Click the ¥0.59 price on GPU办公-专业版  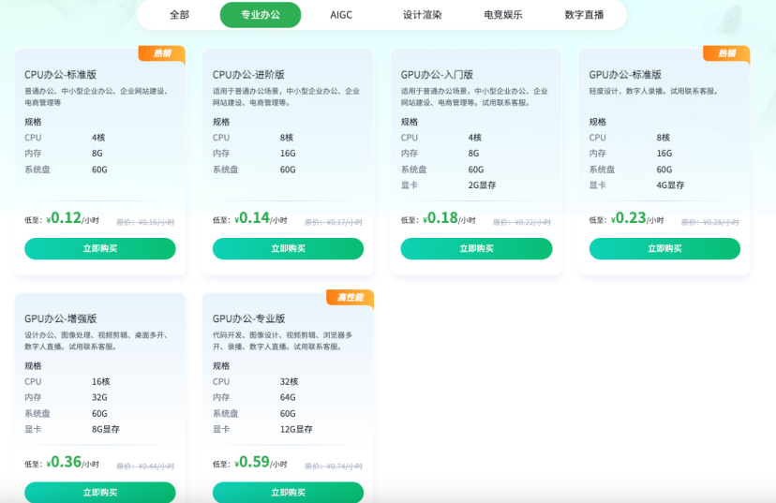tap(252, 462)
